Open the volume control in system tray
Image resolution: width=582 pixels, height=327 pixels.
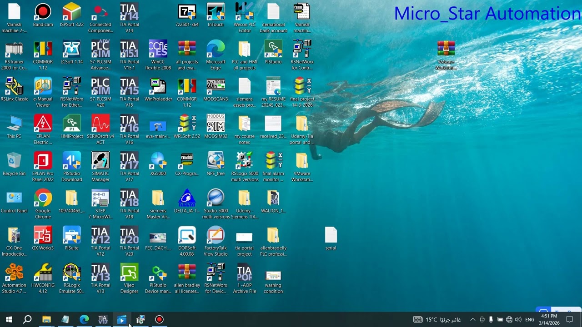(518, 320)
